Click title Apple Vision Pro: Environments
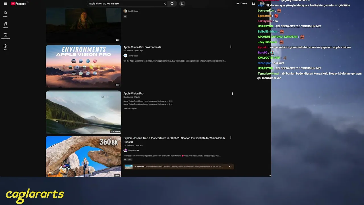This screenshot has height=205, width=364. [142, 47]
